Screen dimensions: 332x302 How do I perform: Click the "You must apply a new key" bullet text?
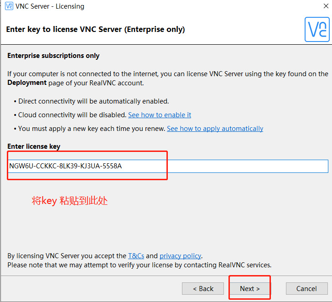(92, 129)
